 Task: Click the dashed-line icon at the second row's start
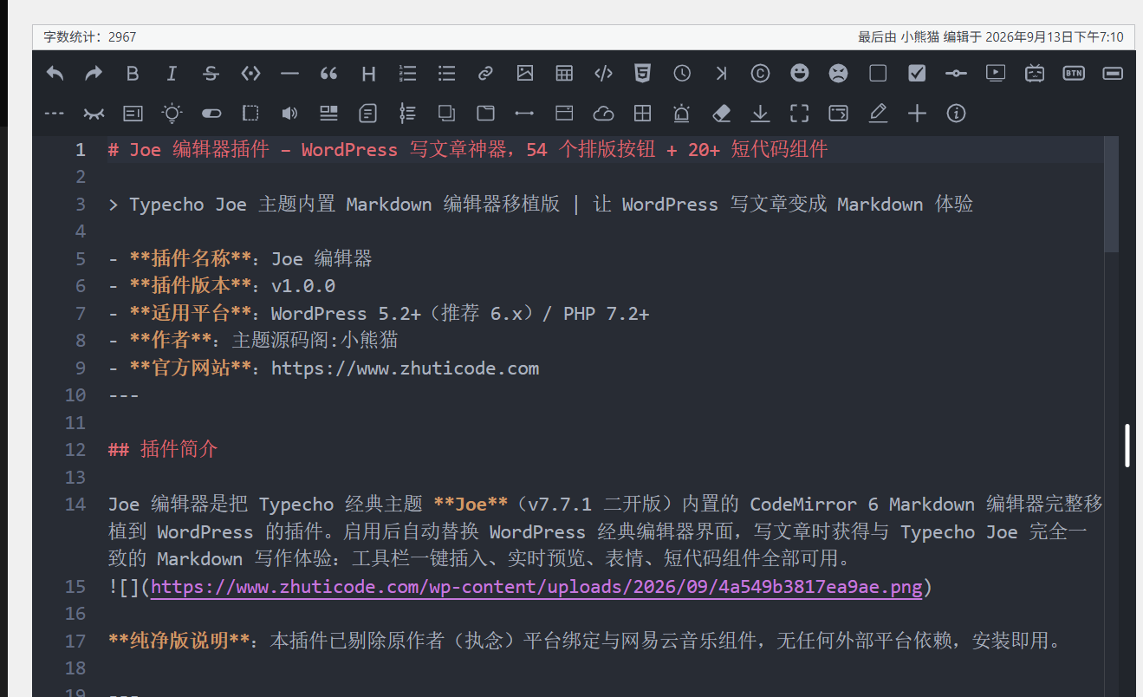[x=55, y=114]
